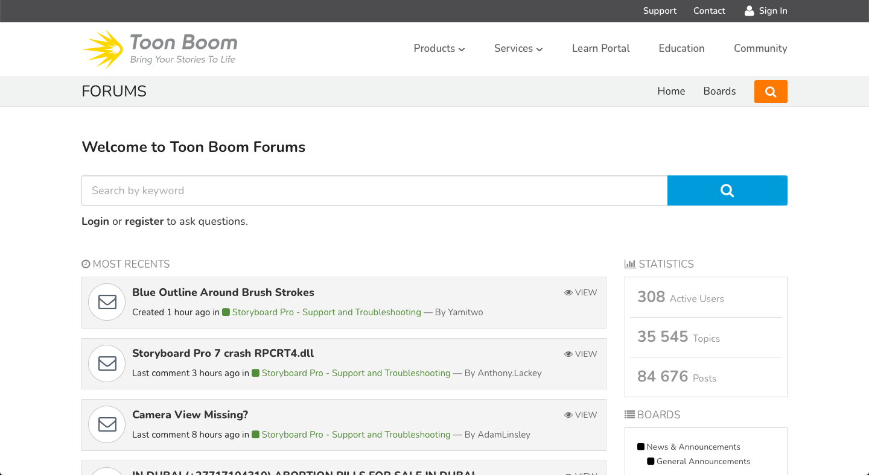Click the Sign In user icon
This screenshot has width=869, height=475.
click(750, 11)
